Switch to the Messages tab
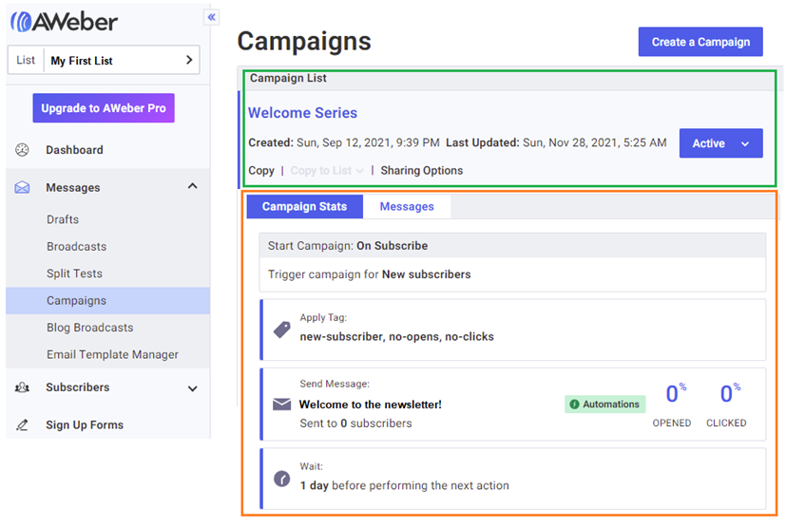 coord(407,206)
